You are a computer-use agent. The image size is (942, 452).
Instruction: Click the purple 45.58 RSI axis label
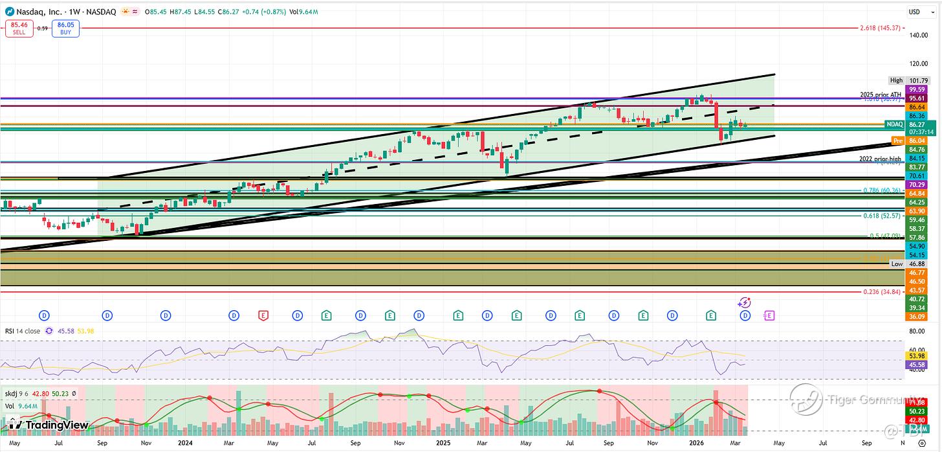click(917, 365)
